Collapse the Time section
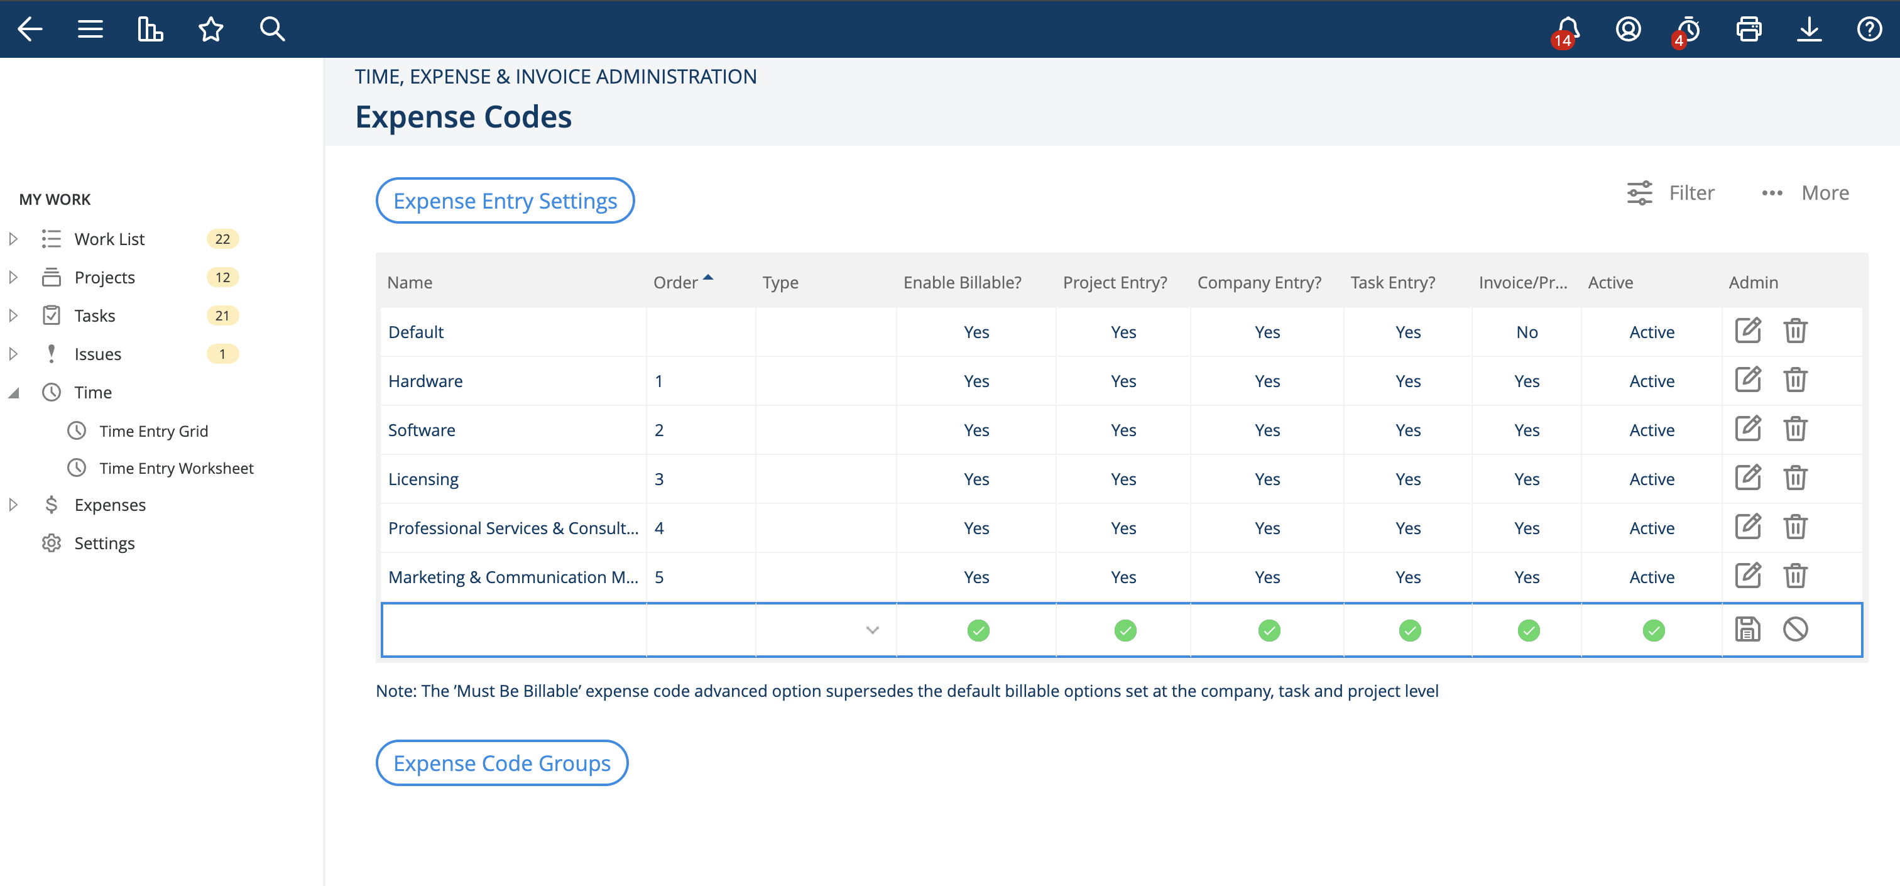Image resolution: width=1900 pixels, height=886 pixels. [12, 391]
